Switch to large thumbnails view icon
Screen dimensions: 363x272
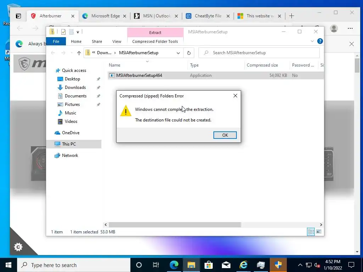[x=319, y=232]
